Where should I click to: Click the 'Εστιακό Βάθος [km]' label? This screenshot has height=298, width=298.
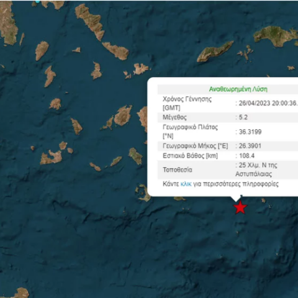pos(190,156)
